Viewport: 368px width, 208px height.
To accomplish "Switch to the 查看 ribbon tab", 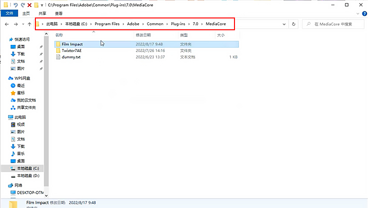I will pos(59,14).
